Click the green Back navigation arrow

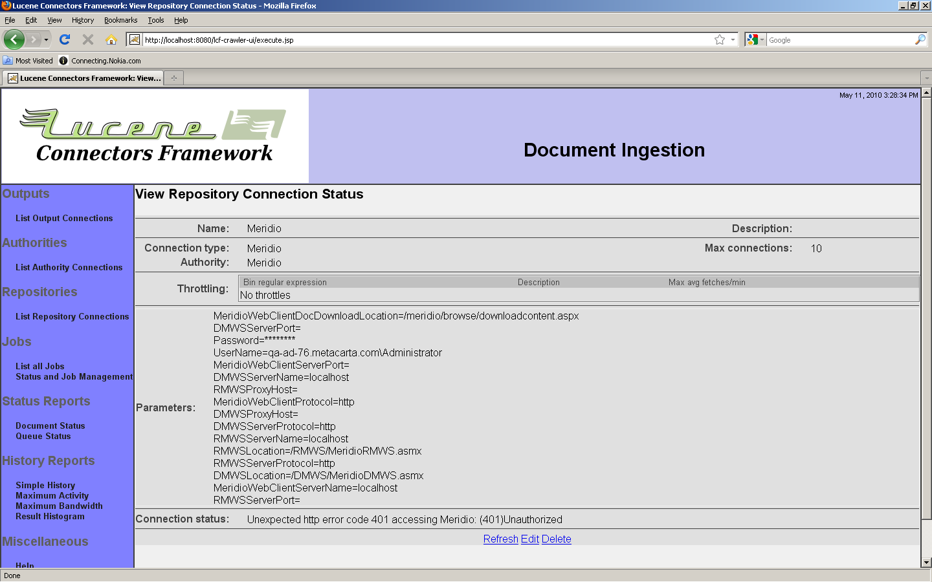pyautogui.click(x=14, y=39)
